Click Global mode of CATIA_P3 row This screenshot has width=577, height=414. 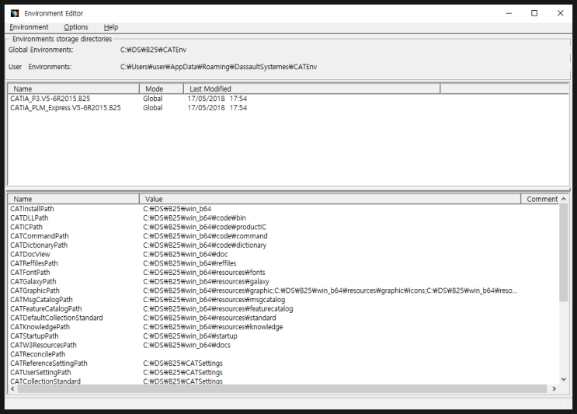pos(152,99)
